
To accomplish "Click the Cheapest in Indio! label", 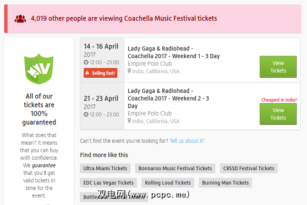I will 279,100.
